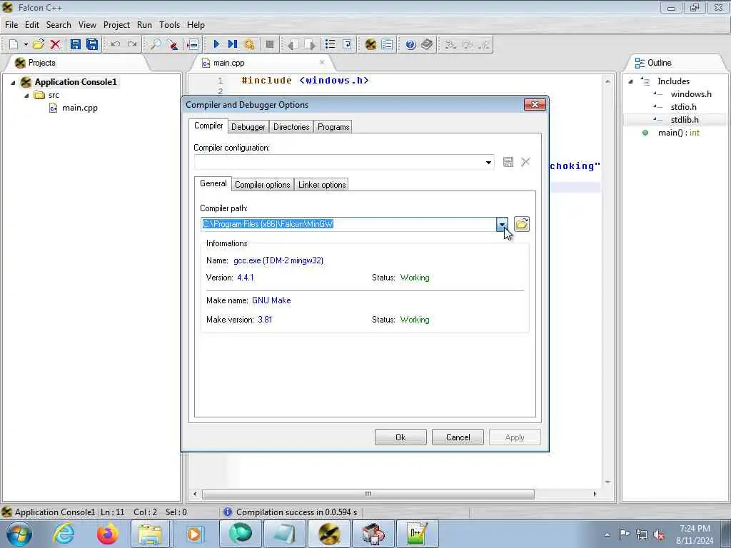
Task: Click the Stop square toolbar icon
Action: tap(269, 44)
